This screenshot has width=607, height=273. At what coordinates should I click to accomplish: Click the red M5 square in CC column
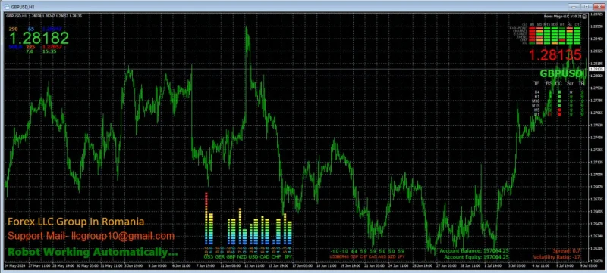pos(559,110)
